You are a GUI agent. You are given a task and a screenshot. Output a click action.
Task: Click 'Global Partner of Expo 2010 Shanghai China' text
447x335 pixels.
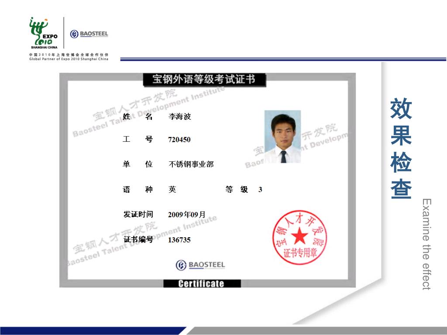[69, 59]
